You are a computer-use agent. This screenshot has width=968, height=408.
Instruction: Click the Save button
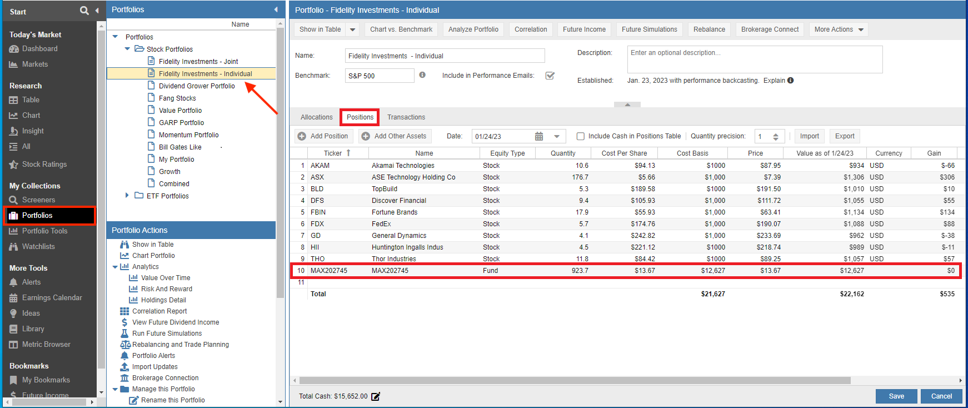click(896, 396)
